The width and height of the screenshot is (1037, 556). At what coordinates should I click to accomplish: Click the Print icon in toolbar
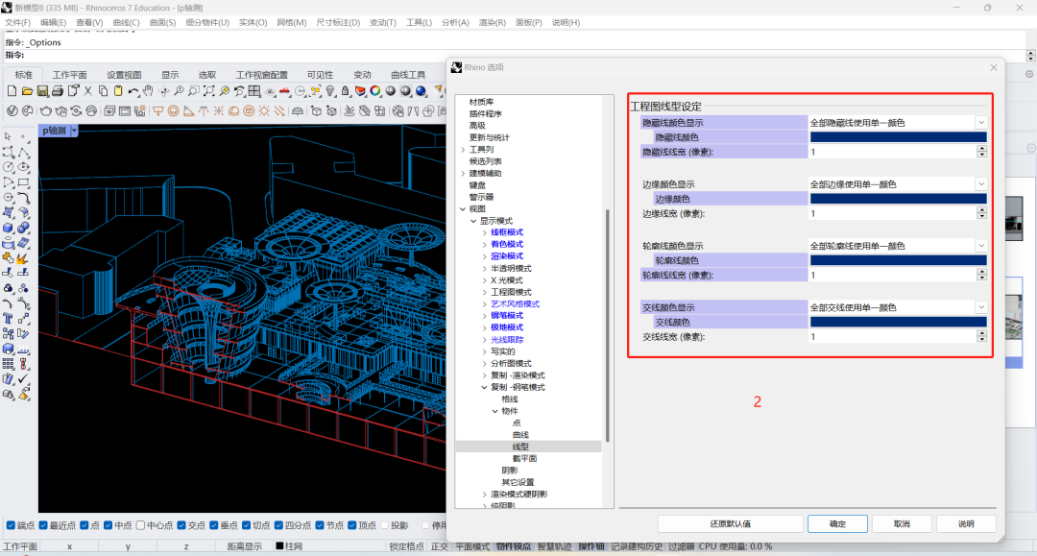(x=58, y=91)
